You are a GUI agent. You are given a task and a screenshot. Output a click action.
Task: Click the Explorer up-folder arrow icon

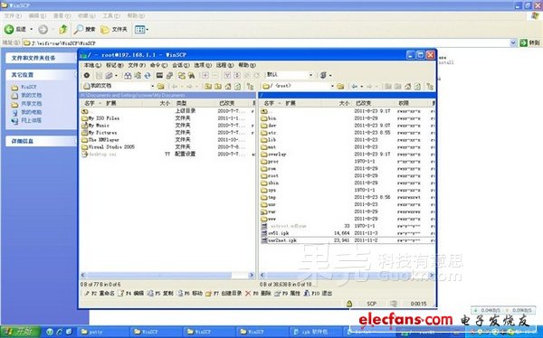pos(63,30)
